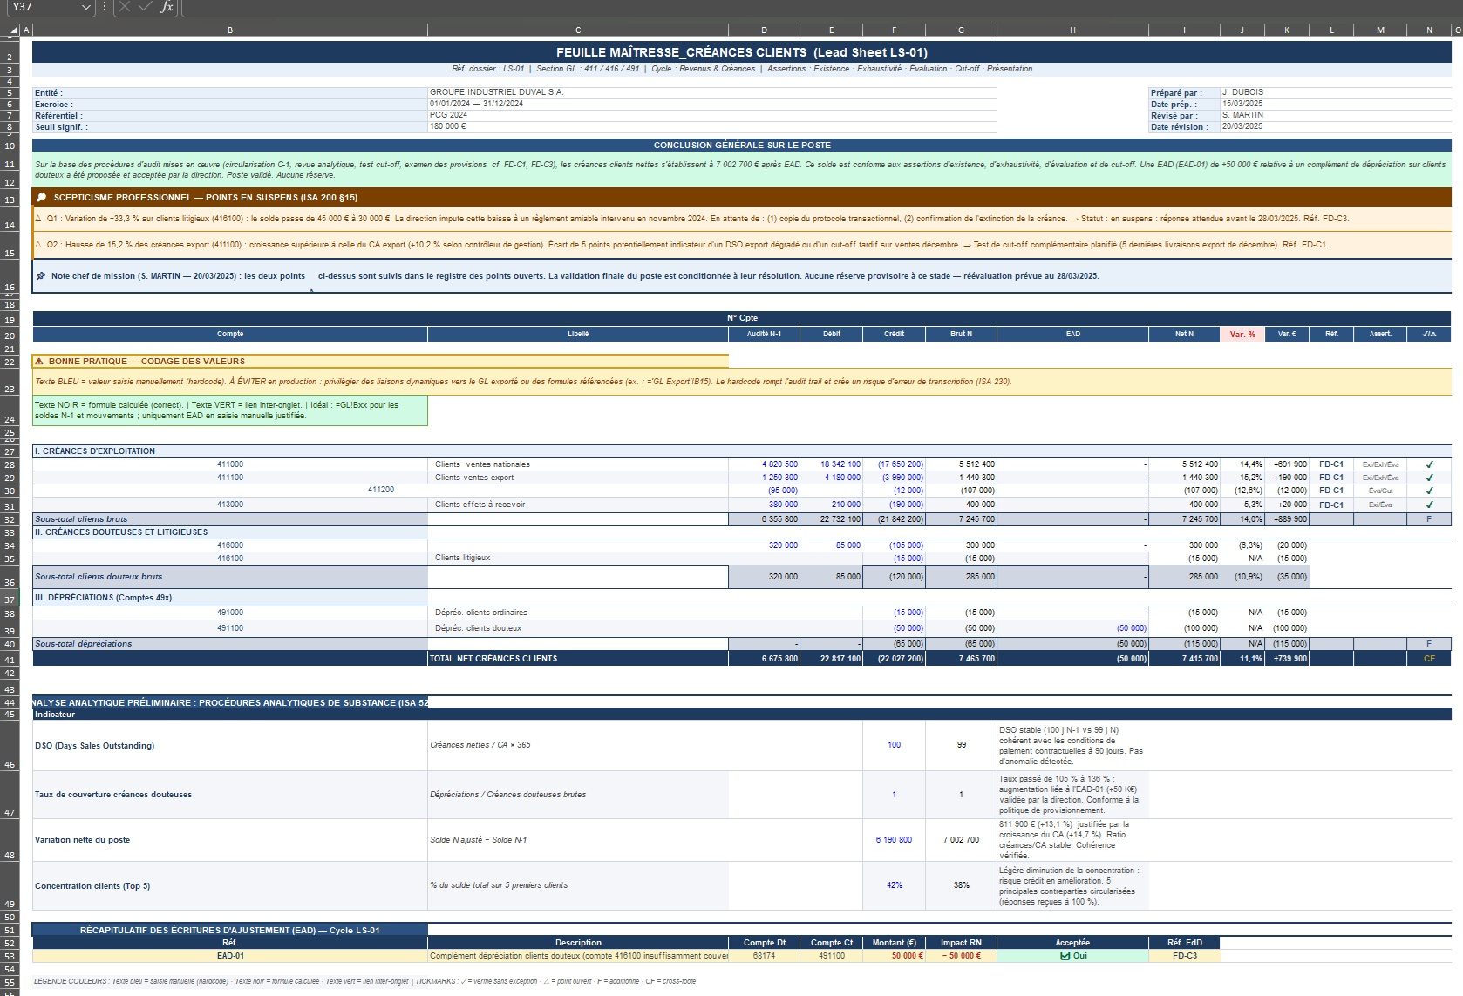Select cell with account 411000
The width and height of the screenshot is (1463, 996).
(230, 464)
